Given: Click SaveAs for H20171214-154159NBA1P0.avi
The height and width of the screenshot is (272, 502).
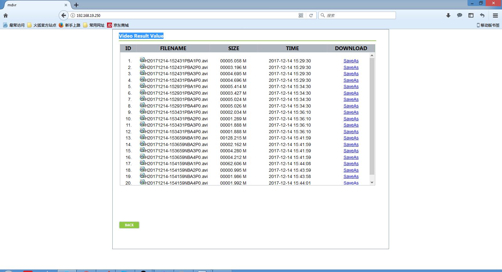Looking at the screenshot, I should (x=351, y=164).
